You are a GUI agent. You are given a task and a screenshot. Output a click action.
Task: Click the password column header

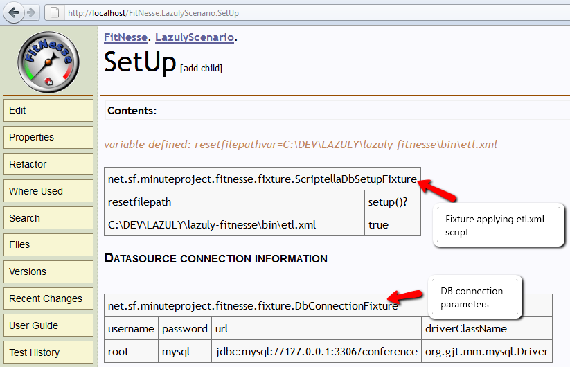click(x=185, y=328)
